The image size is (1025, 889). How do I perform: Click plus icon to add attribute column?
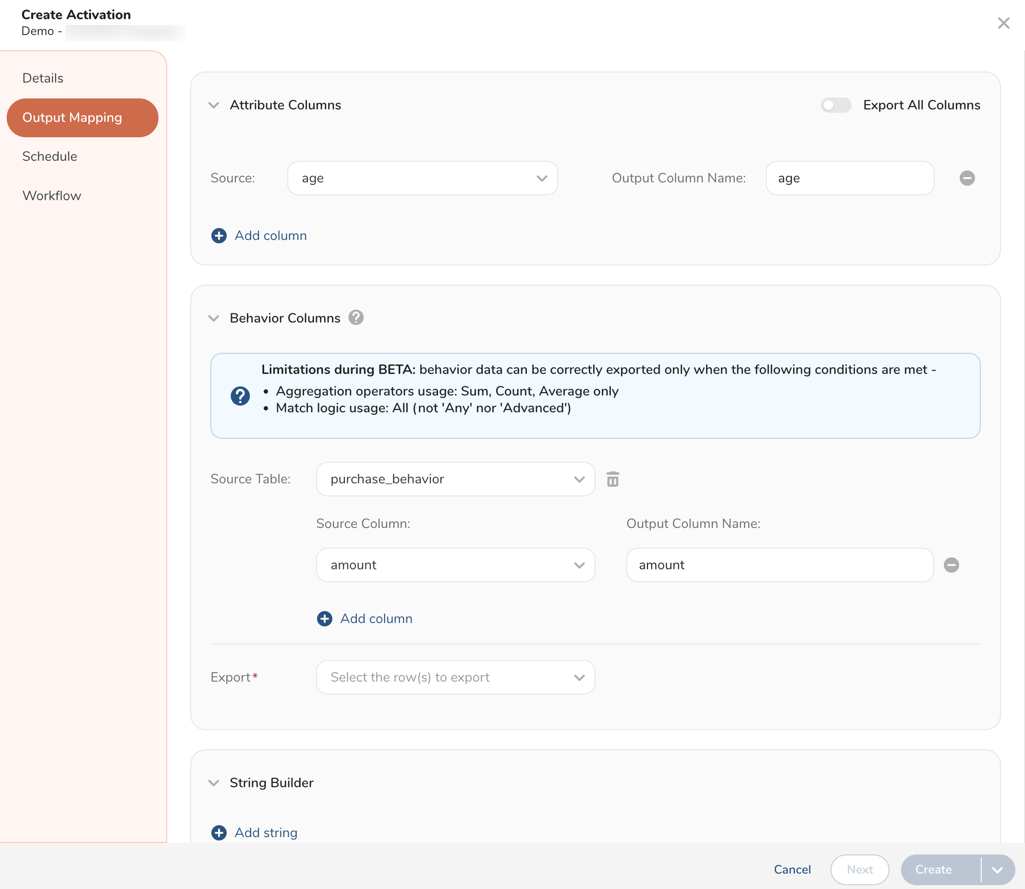pos(219,236)
